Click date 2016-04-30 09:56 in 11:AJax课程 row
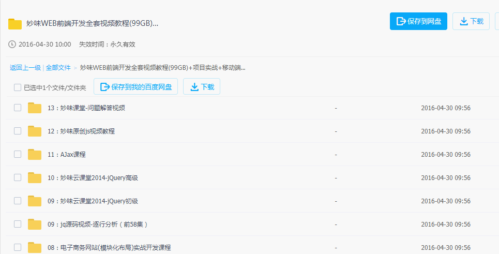Viewport: 499px width, 254px height. point(446,154)
